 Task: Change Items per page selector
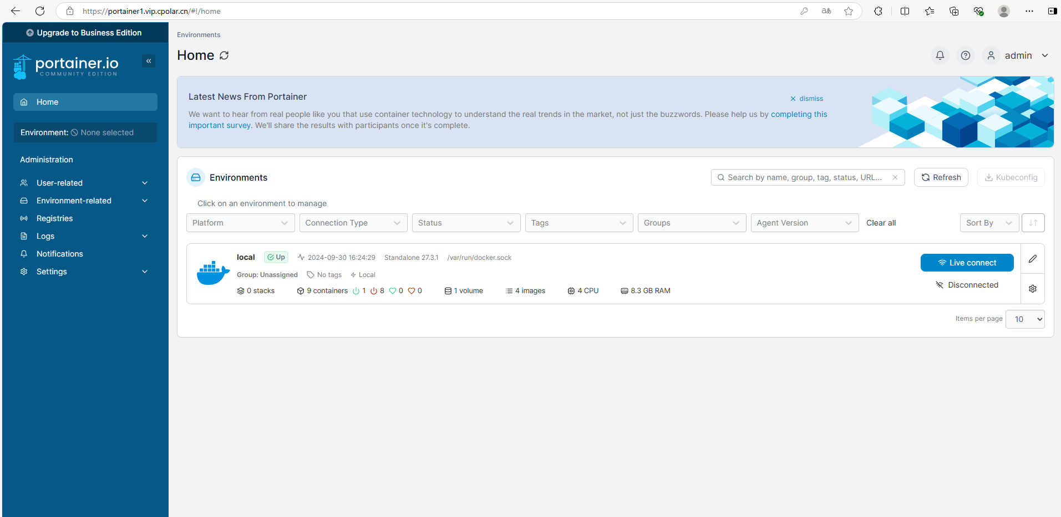coord(1025,319)
